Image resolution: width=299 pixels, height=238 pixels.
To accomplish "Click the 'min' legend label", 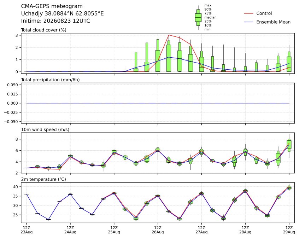I will [x=207, y=29].
